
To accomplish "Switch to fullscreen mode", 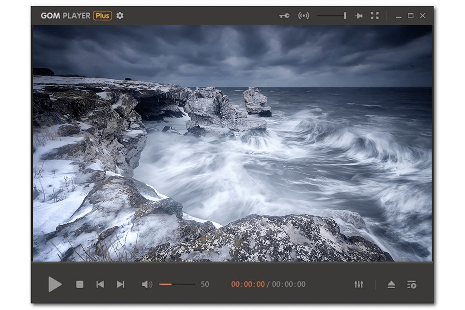I will pos(374,15).
